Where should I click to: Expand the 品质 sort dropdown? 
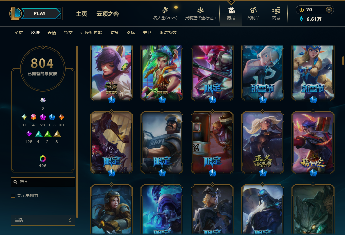[43, 220]
